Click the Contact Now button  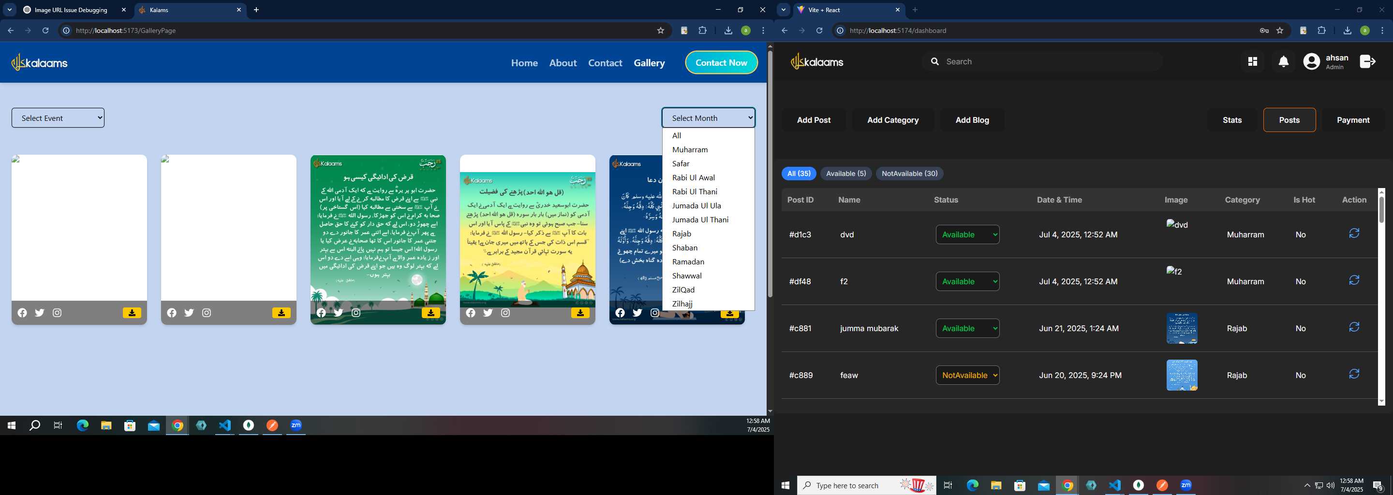pyautogui.click(x=721, y=63)
